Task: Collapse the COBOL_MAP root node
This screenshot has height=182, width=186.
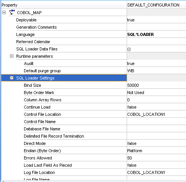Action: (x=4, y=13)
